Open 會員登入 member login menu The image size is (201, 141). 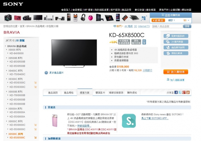tap(66, 10)
